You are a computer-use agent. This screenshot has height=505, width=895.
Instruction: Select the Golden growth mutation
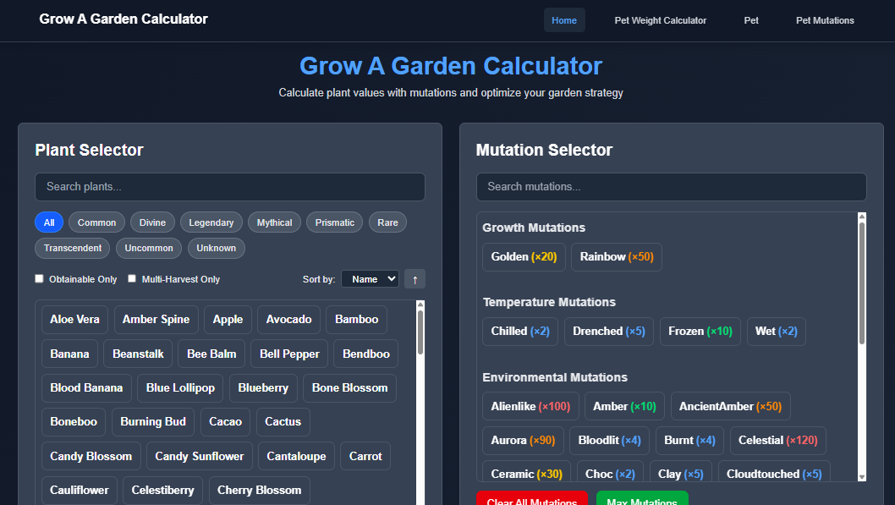tap(523, 256)
